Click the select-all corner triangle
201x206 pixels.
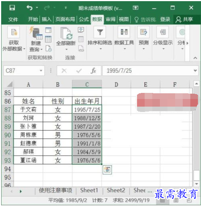(10, 85)
